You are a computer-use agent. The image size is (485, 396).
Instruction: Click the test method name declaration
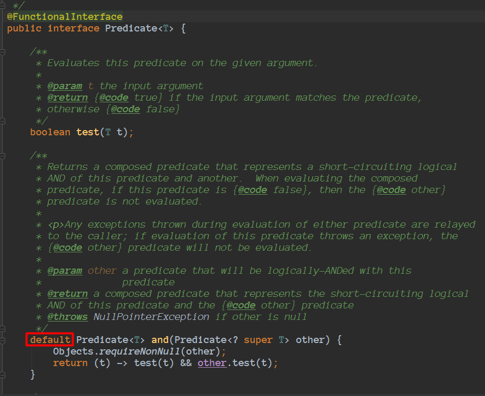[87, 132]
